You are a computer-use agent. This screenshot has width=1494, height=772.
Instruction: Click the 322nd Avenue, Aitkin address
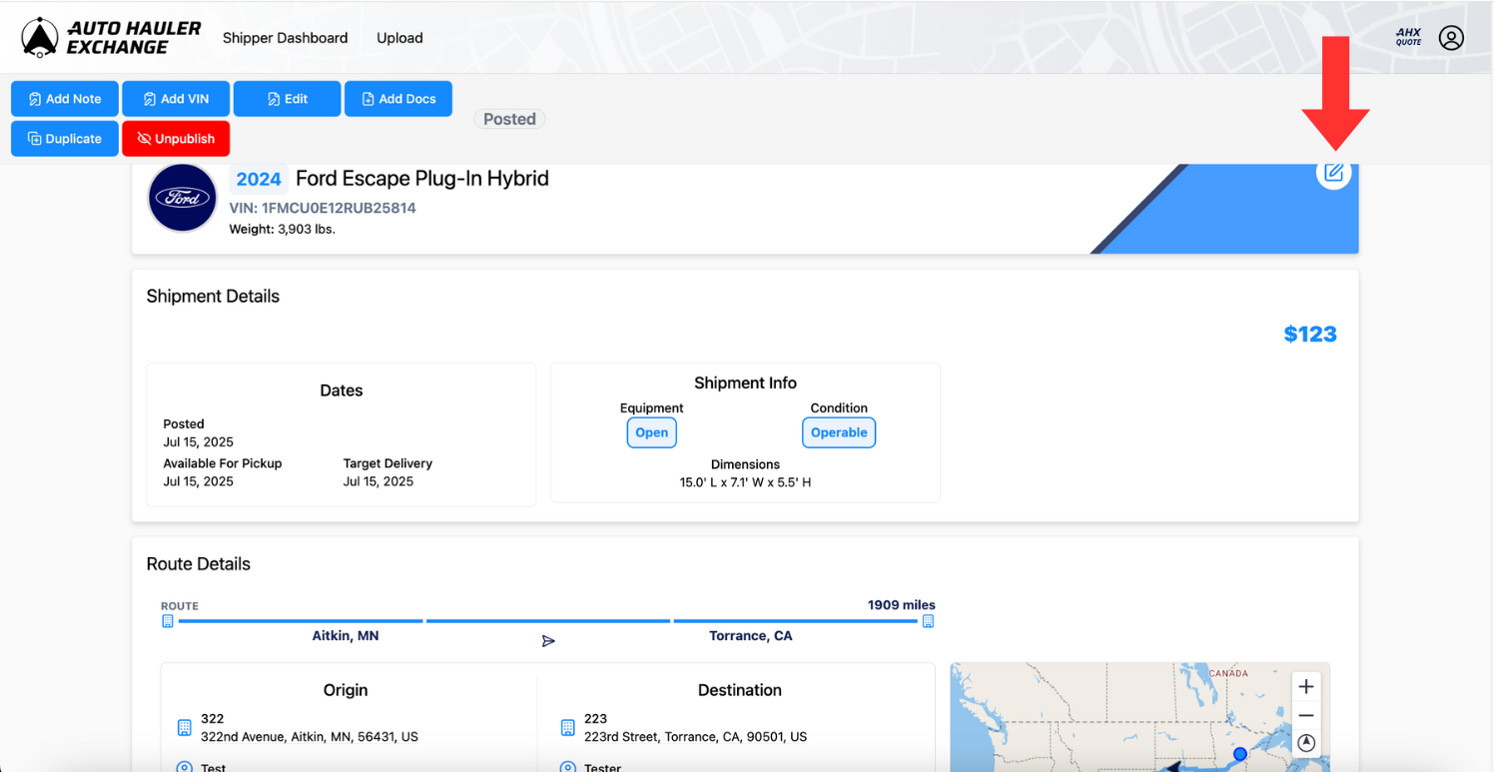coord(310,737)
